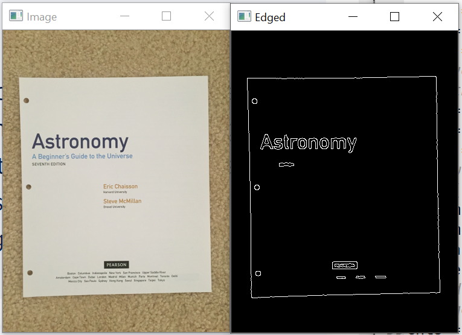This screenshot has height=335, width=462.
Task: Click the 'Astronomy' title in Image window
Action: coord(80,142)
